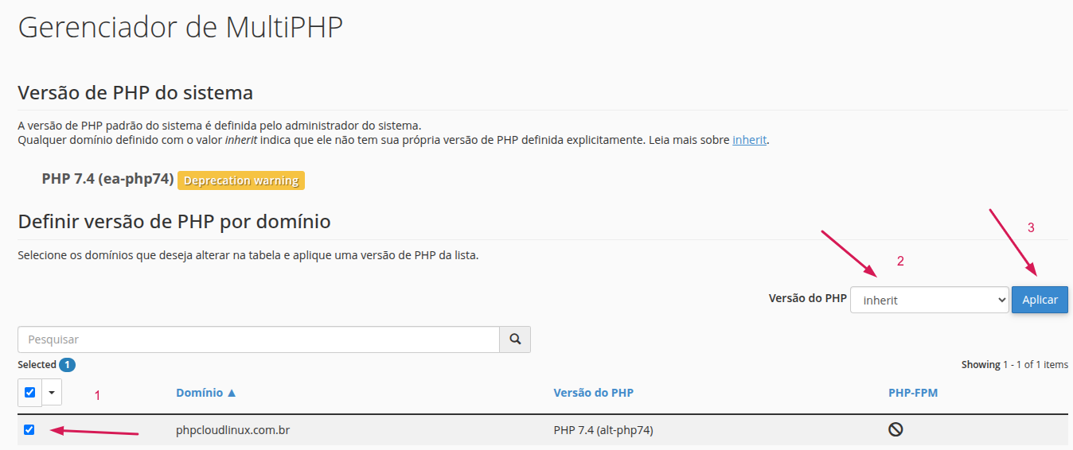
Task: Uncheck the phpcloudlinux.com.br row checkbox
Action: 29,430
